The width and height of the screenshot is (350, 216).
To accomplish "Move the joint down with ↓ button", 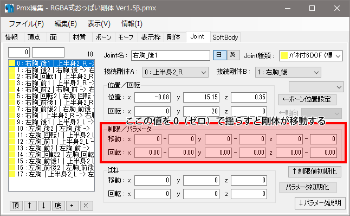I will [x=44, y=206].
